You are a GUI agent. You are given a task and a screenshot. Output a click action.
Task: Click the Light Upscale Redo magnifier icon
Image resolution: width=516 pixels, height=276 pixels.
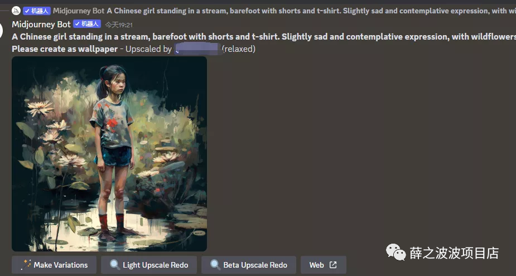point(115,265)
